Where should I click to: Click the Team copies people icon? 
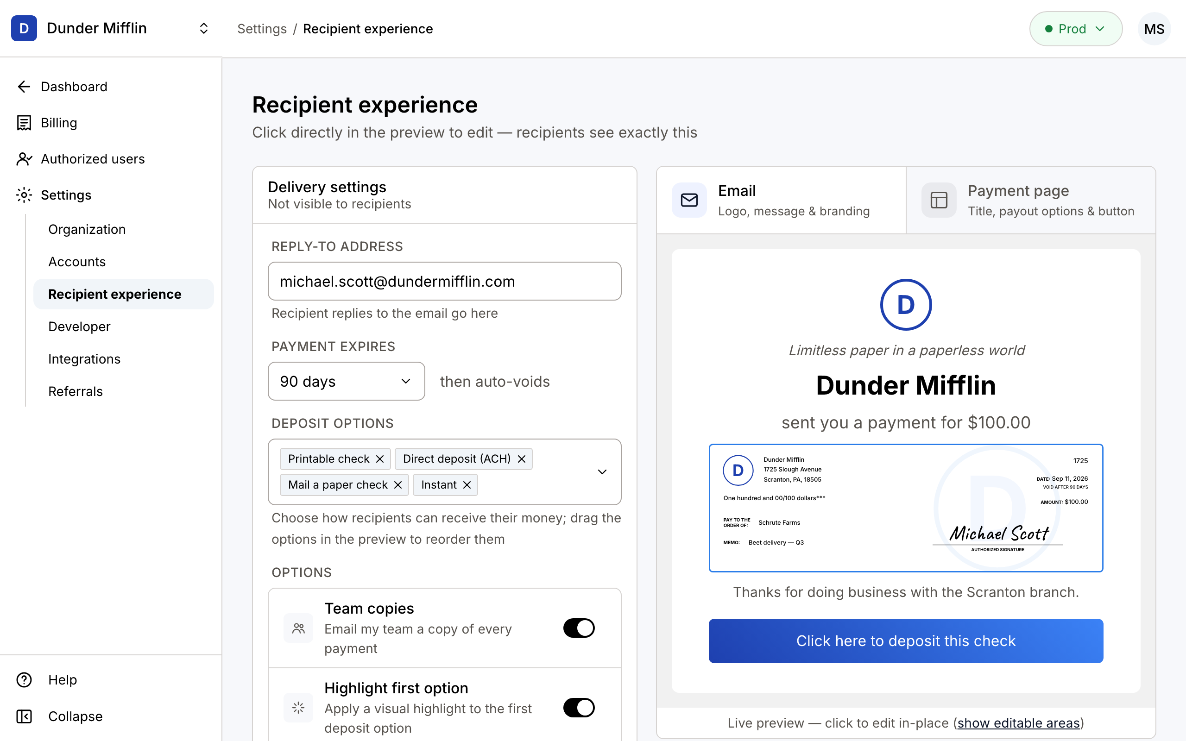pos(298,628)
